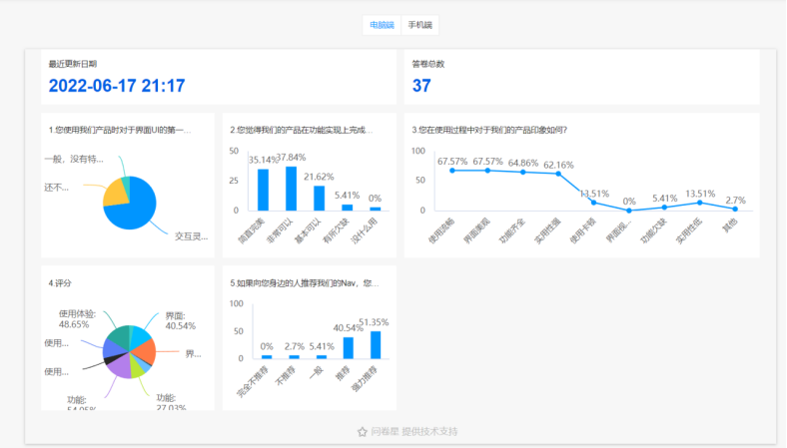Switch to the 手机端 tab

[x=420, y=25]
